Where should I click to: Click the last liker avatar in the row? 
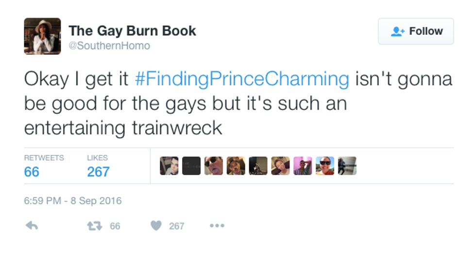(347, 166)
